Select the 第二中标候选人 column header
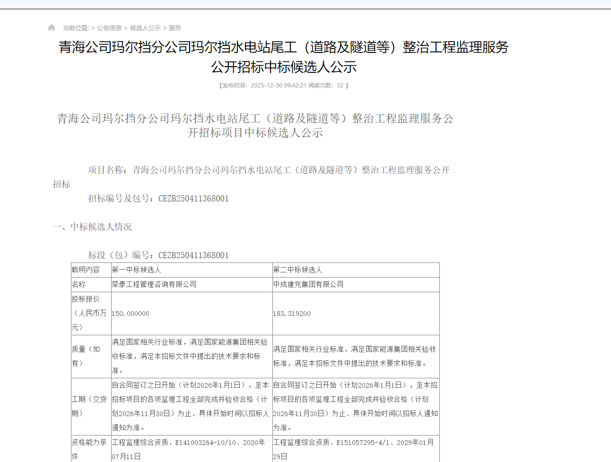 (297, 270)
